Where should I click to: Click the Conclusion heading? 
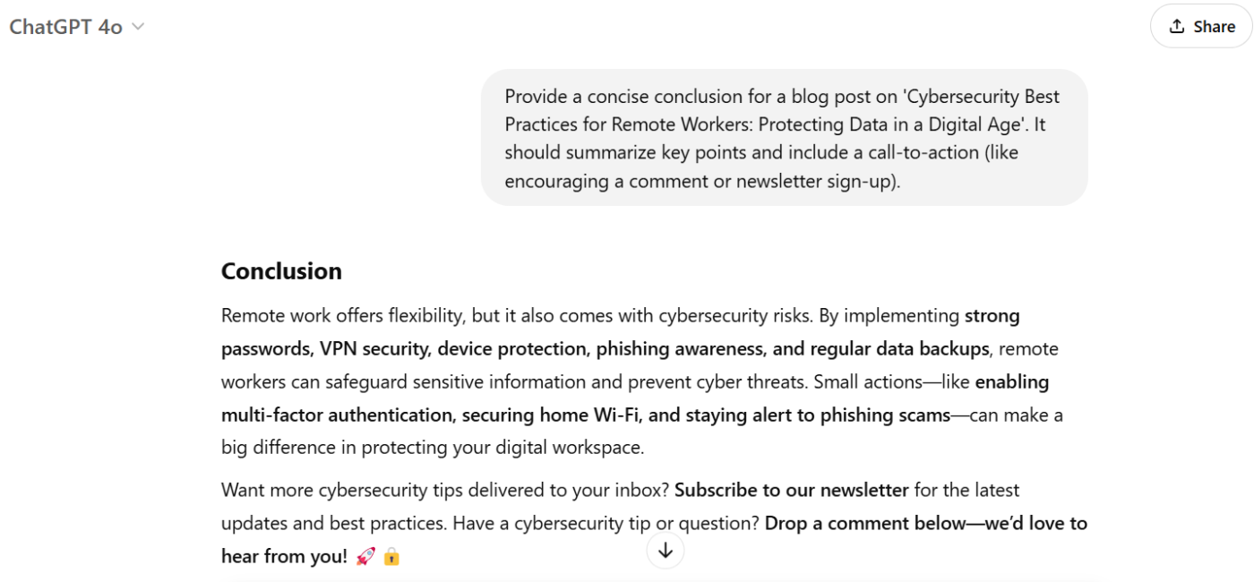pos(281,271)
